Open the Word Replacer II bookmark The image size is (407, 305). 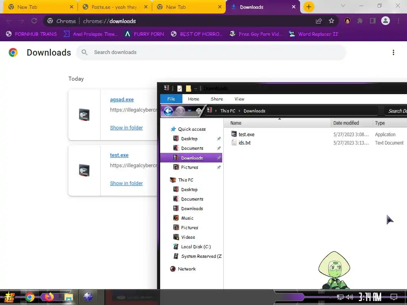click(314, 34)
